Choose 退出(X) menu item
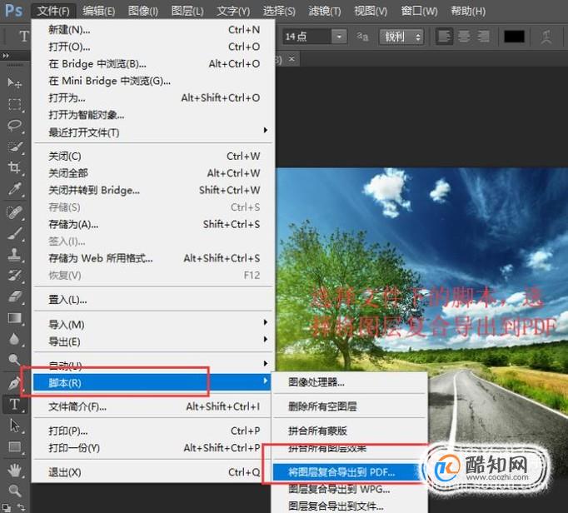 click(153, 472)
